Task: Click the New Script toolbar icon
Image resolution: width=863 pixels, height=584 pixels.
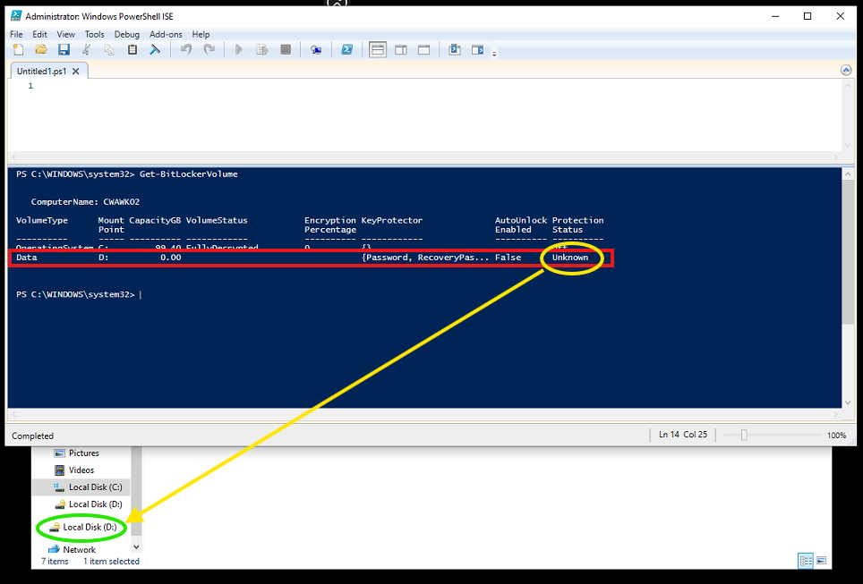Action: pos(19,50)
